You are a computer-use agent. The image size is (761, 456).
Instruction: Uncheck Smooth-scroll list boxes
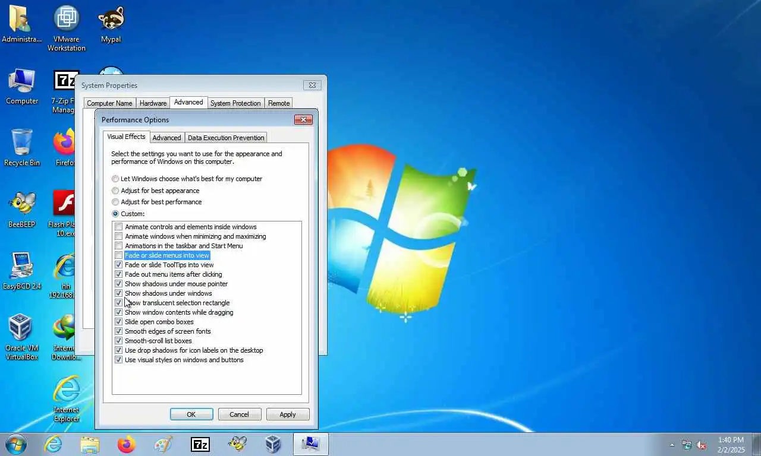pos(119,341)
